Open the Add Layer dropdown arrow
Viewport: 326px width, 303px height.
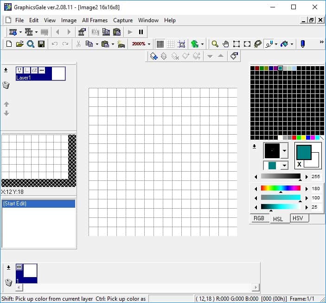[x=36, y=32]
